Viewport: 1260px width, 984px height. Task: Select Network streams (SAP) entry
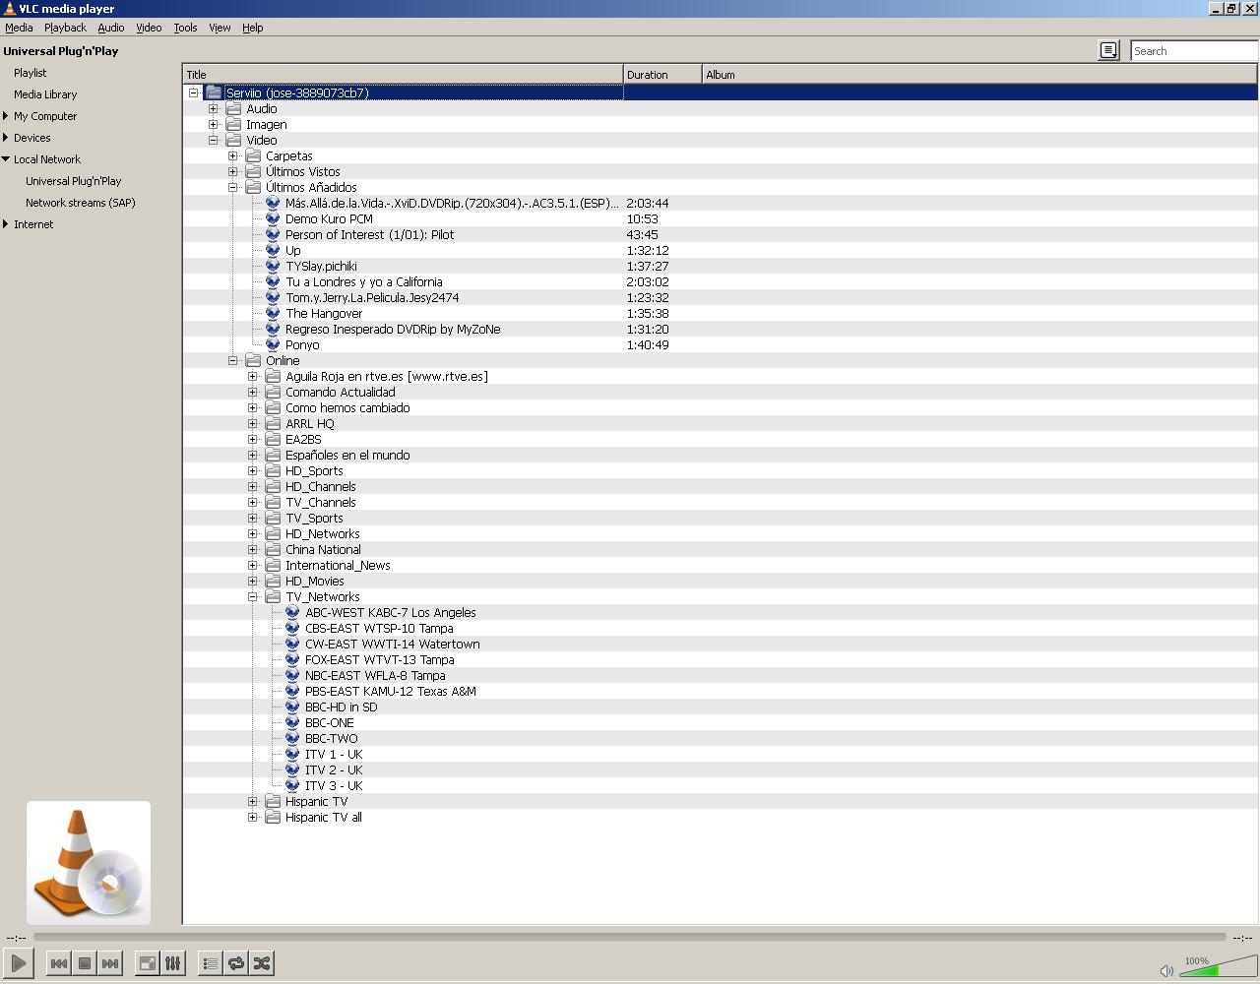pos(81,203)
